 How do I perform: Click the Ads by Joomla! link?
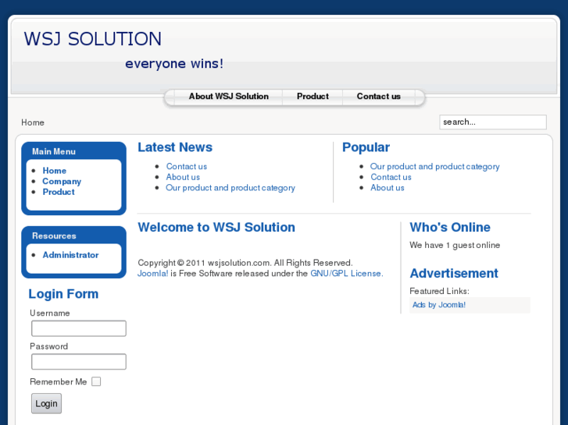438,305
